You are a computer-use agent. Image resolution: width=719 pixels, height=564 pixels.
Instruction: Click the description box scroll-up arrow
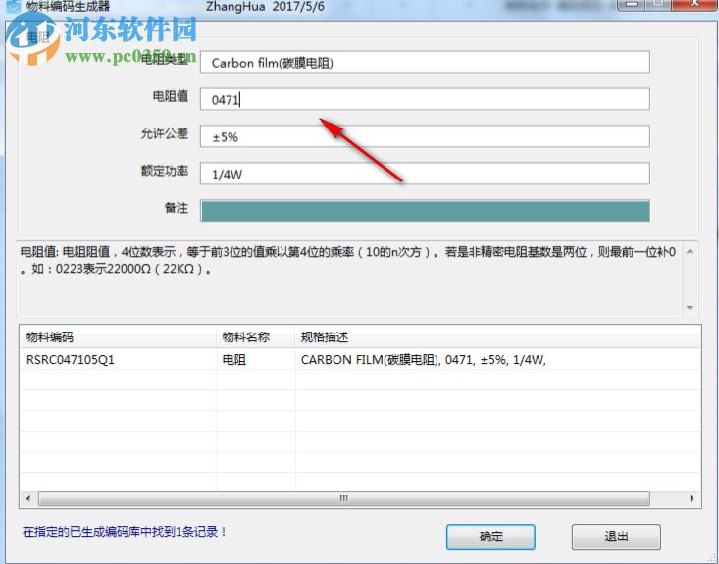[690, 251]
